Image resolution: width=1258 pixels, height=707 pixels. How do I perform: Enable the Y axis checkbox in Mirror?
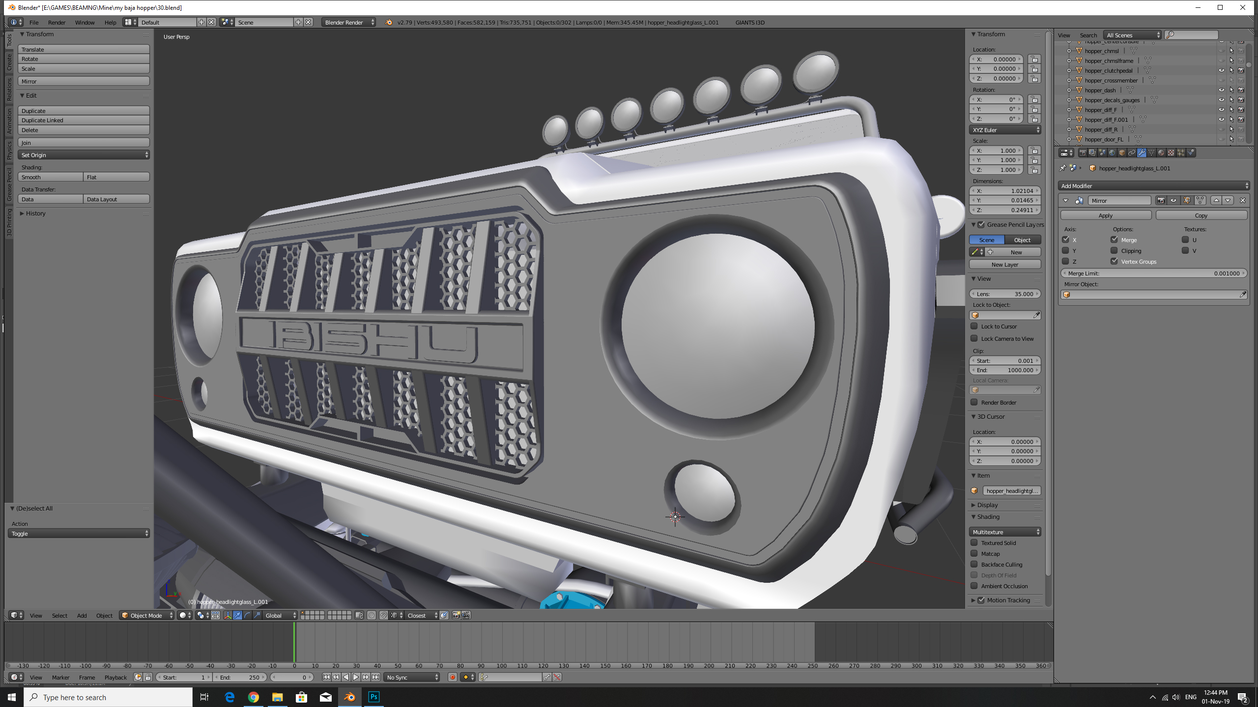1065,250
